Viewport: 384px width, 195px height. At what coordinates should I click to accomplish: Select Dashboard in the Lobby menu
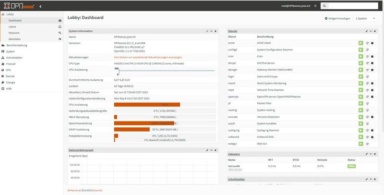click(32, 21)
